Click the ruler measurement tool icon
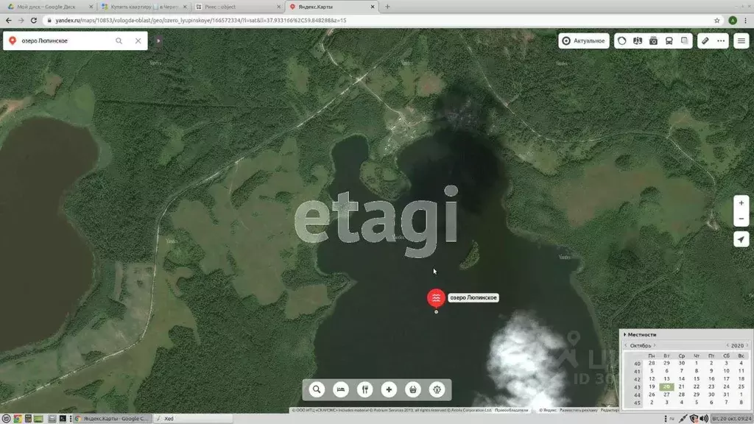Viewport: 754px width, 424px height. click(x=705, y=41)
